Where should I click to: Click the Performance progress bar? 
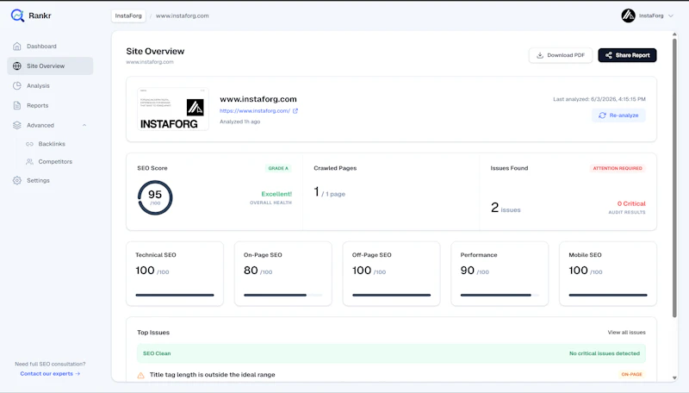pyautogui.click(x=500, y=295)
